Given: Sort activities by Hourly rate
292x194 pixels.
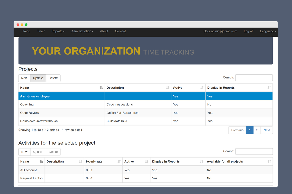Looking at the screenshot, I should [x=119, y=161].
